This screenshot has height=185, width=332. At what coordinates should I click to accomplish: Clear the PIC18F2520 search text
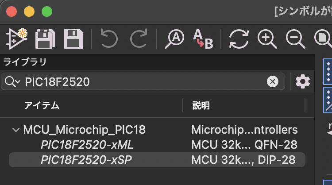273,81
